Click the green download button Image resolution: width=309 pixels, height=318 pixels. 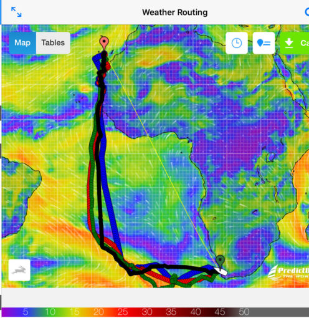(295, 43)
